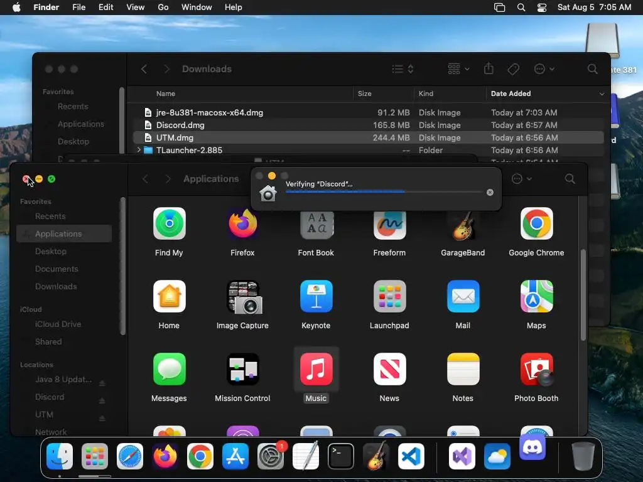Open Firefox in the Applications window
Viewport: 643px width, 482px height.
pos(242,223)
